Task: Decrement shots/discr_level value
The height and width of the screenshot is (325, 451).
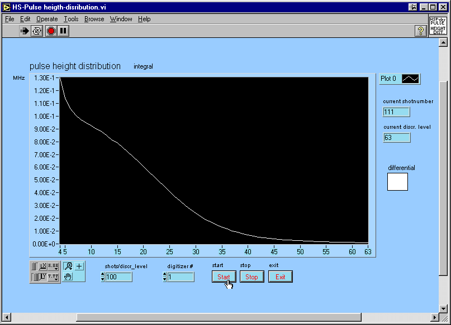Action: tap(103, 279)
